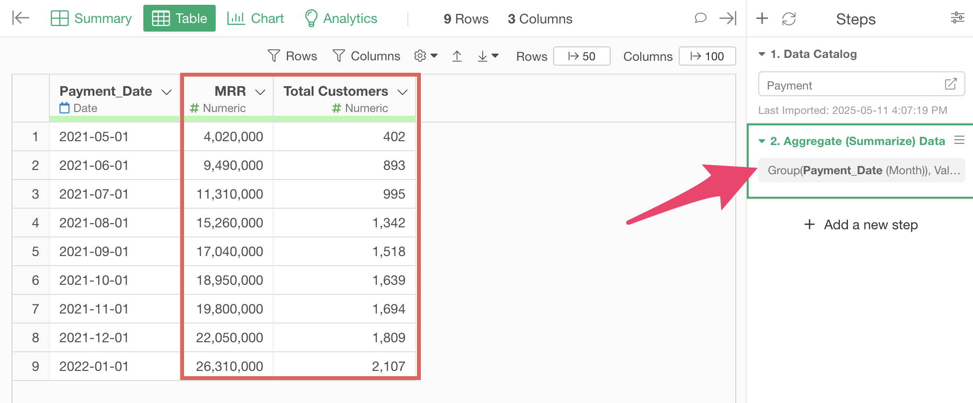Open step settings sliders icon
This screenshot has height=403, width=973.
point(957,18)
